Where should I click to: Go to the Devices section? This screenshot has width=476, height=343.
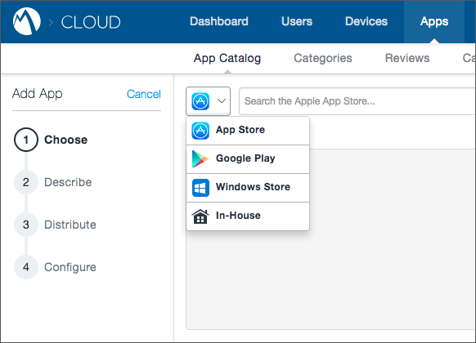coord(366,21)
